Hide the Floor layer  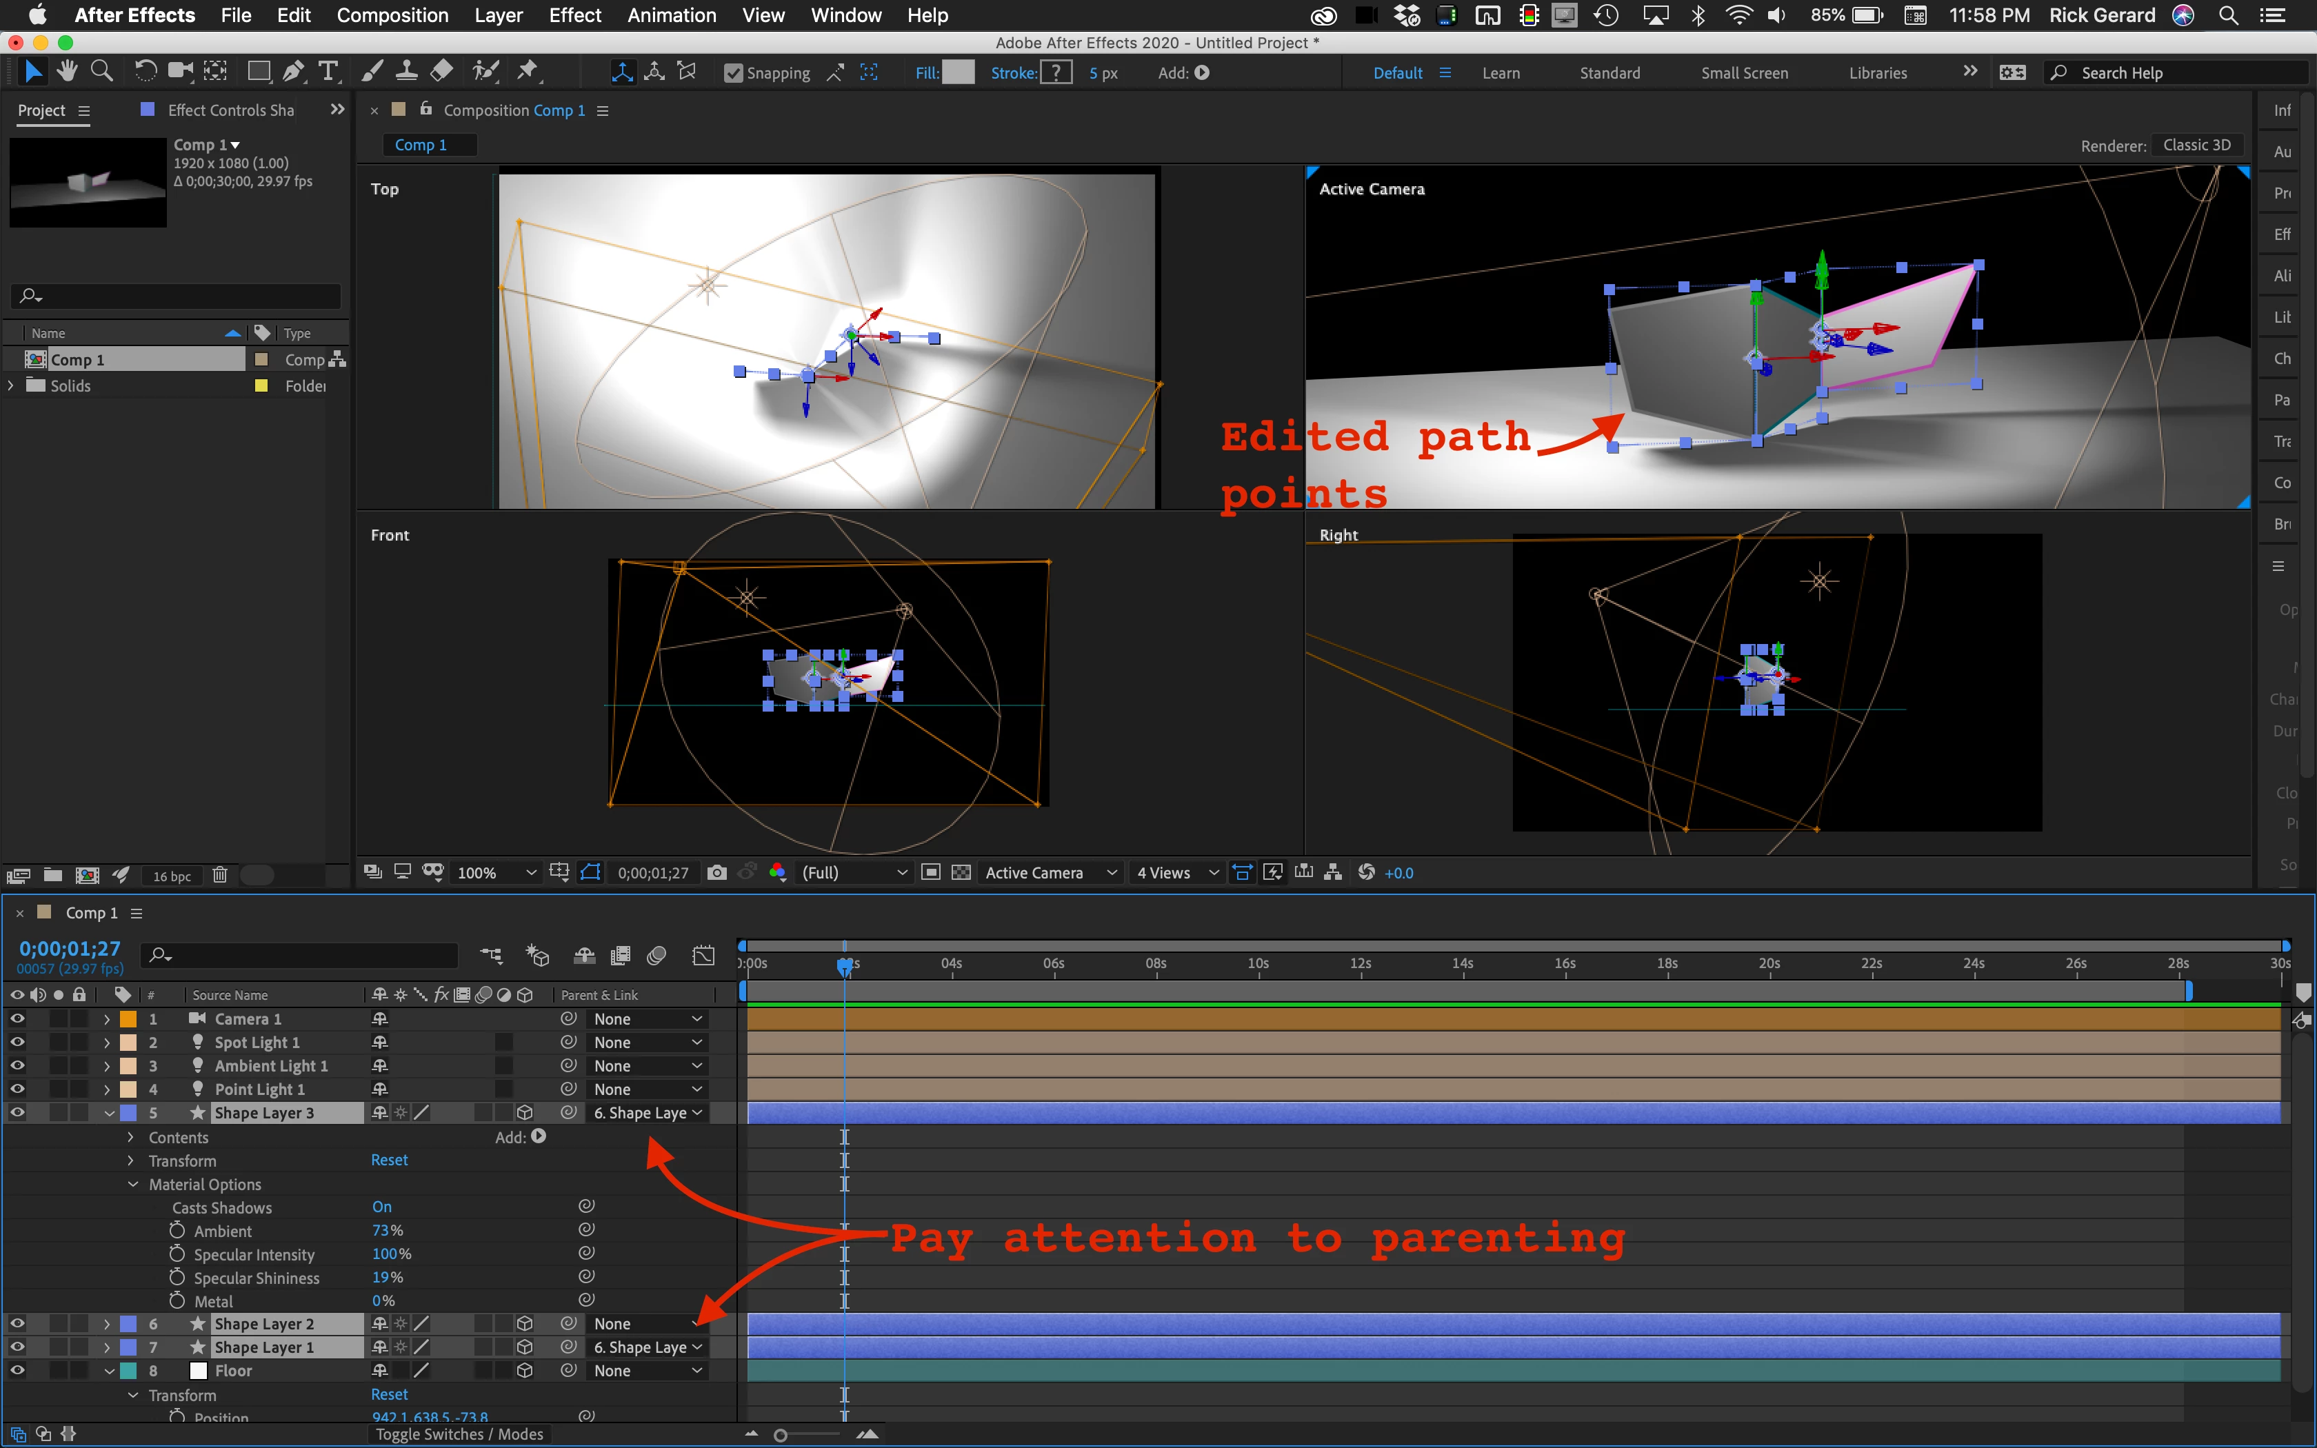click(17, 1371)
